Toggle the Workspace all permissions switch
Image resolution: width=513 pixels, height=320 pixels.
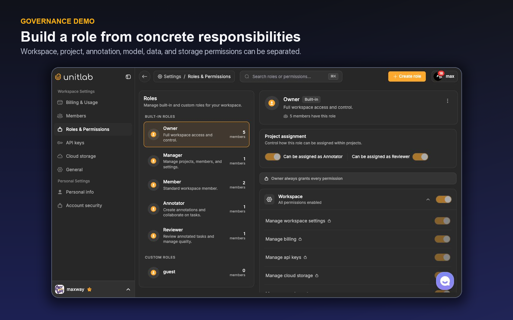click(x=444, y=199)
